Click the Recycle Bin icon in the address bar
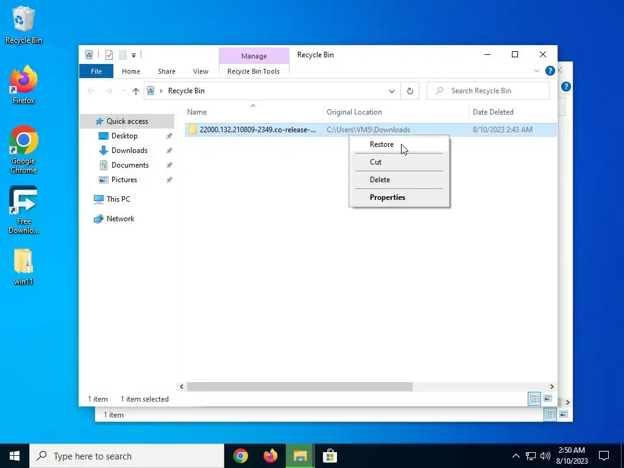Image resolution: width=624 pixels, height=468 pixels. (151, 91)
